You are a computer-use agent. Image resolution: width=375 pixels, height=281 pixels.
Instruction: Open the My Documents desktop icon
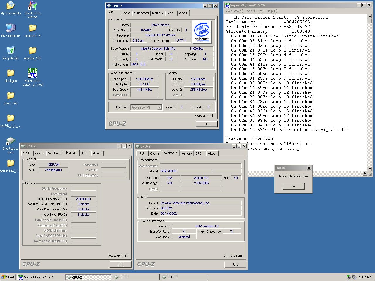coord(11,5)
